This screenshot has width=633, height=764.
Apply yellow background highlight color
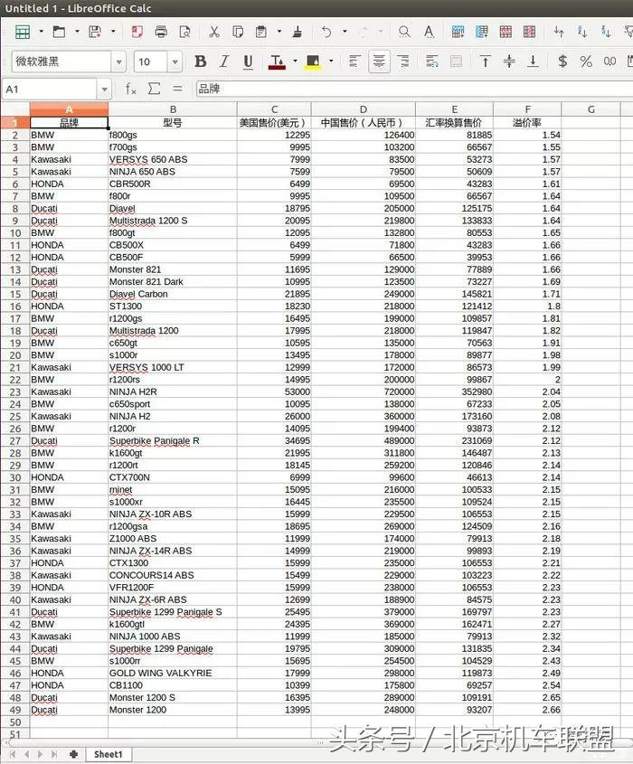[x=313, y=61]
